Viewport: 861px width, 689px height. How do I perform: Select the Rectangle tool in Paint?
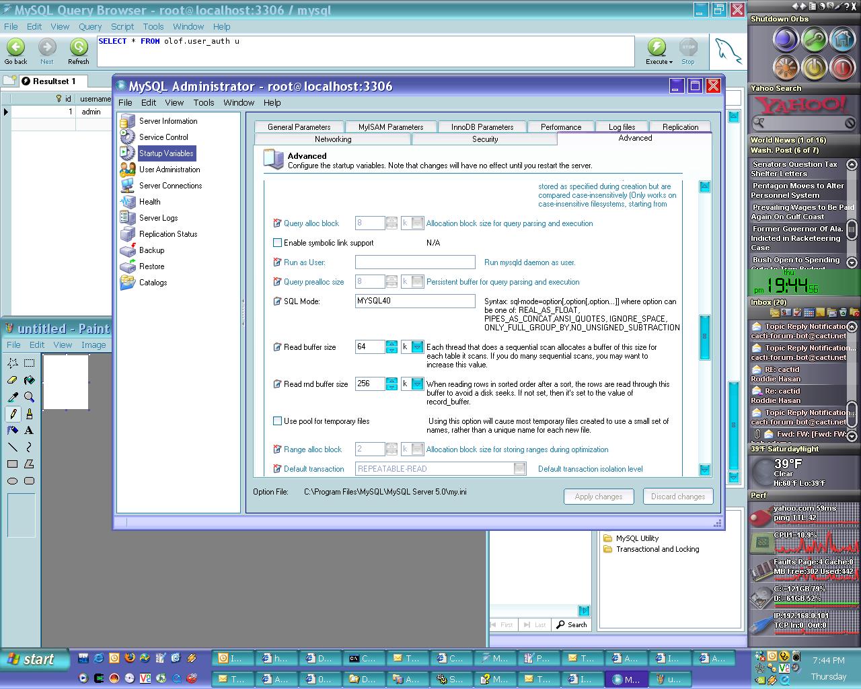[x=13, y=464]
